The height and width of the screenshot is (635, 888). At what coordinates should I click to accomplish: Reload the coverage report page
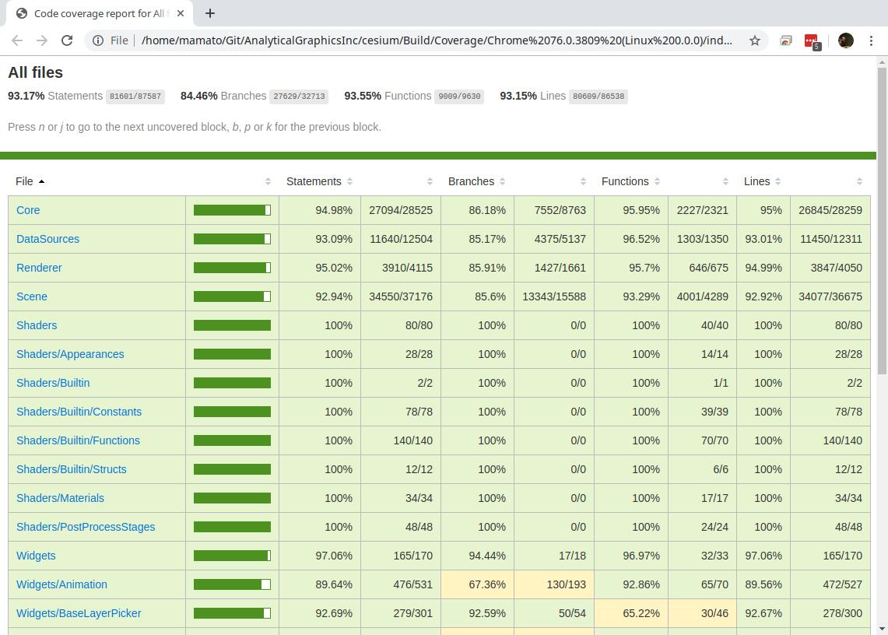[67, 40]
